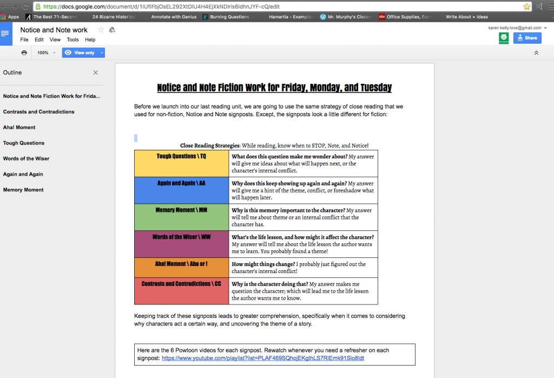Click the document title Notice and Note work
The width and height of the screenshot is (554, 378).
[x=54, y=30]
